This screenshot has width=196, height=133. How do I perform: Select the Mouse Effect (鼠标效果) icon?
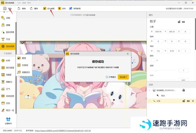coord(3,32)
